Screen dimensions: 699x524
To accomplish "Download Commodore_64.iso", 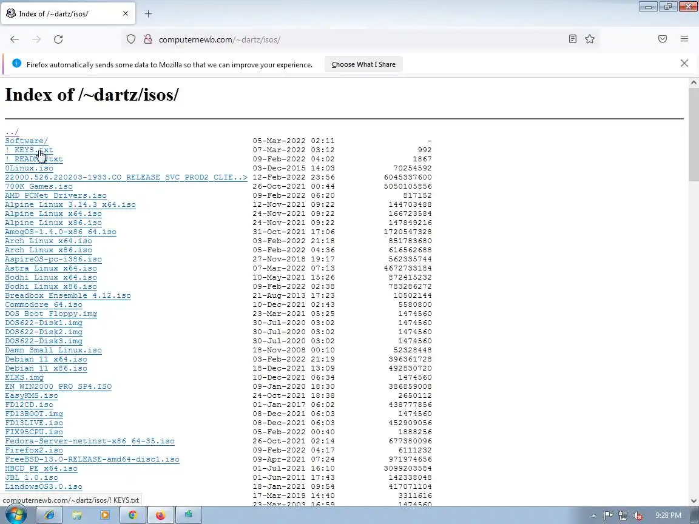I will [x=44, y=305].
